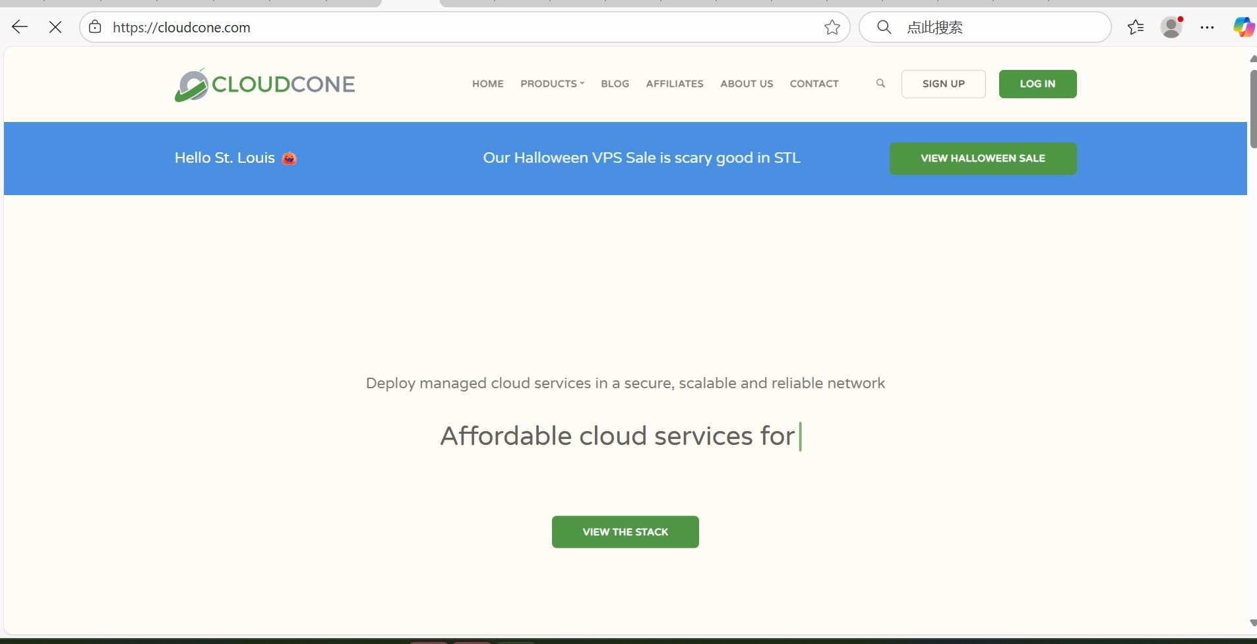Click View Halloween Sale button

click(x=983, y=158)
